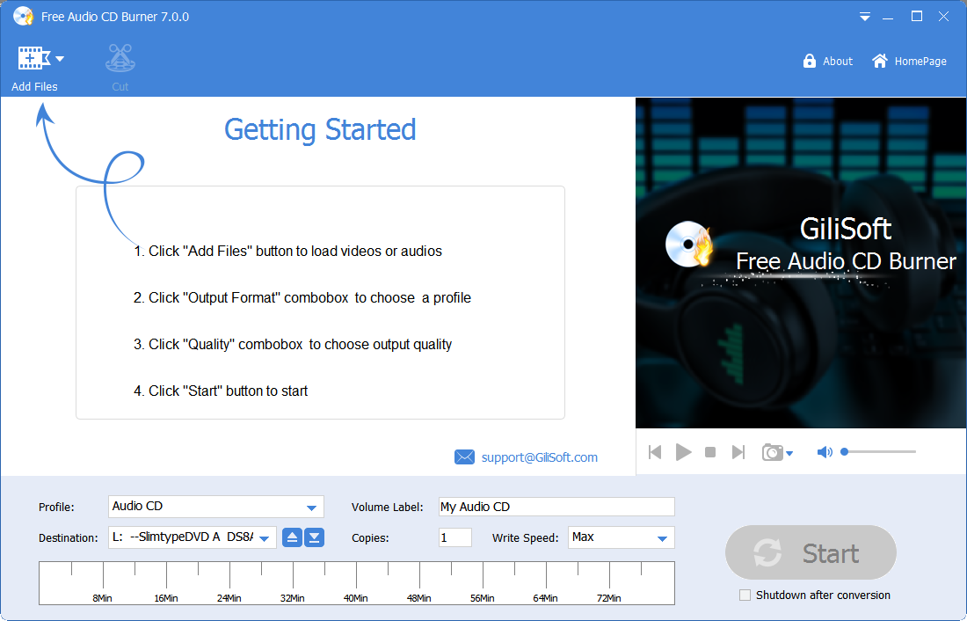The image size is (967, 621).
Task: Click step 4 Start instruction text
Action: click(220, 391)
